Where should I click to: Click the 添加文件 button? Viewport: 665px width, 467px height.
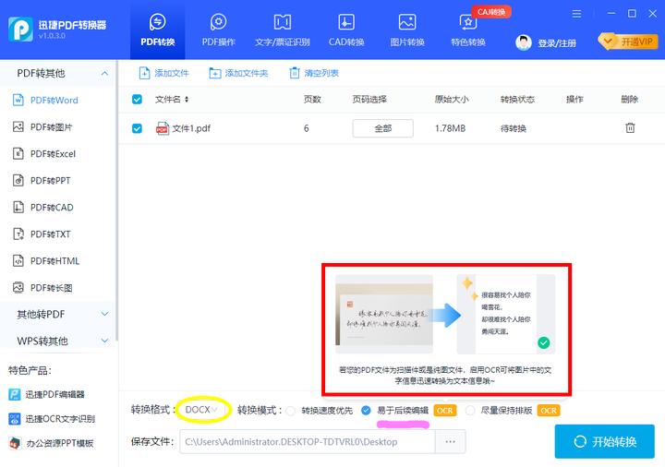click(x=164, y=73)
